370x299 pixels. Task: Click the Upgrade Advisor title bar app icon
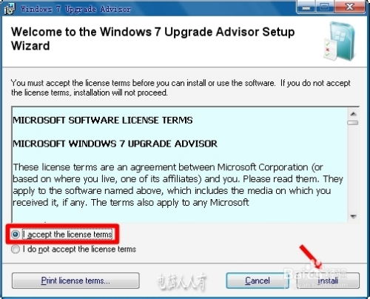pos(10,9)
